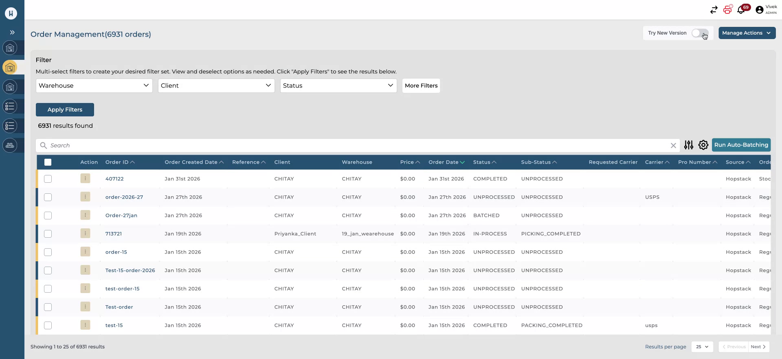Open the Status filter dropdown
The image size is (782, 359).
click(338, 85)
